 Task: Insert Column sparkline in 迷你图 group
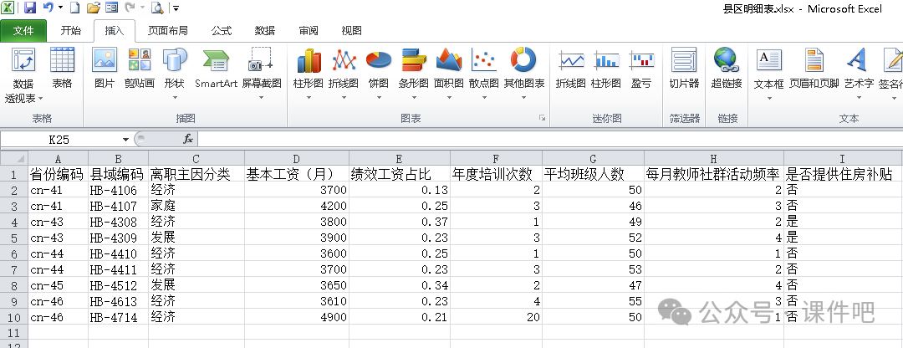tap(606, 68)
